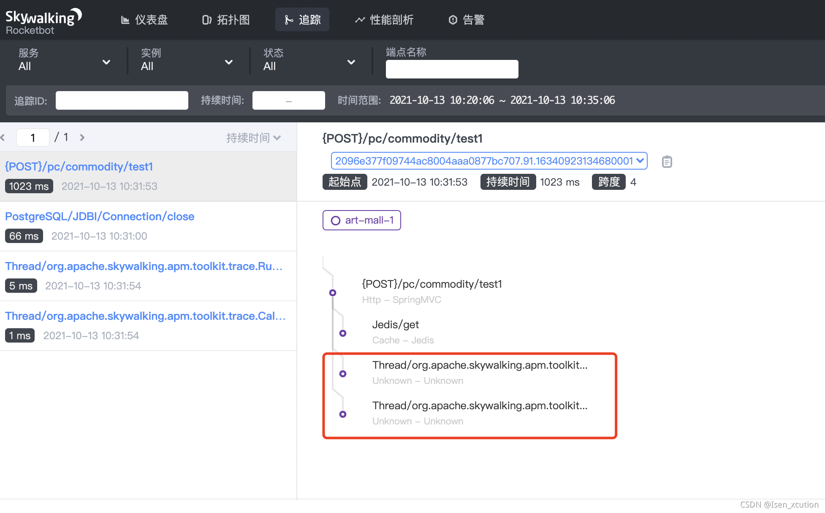The image size is (825, 513).
Task: Click the last Thread span node dot
Action: (343, 414)
